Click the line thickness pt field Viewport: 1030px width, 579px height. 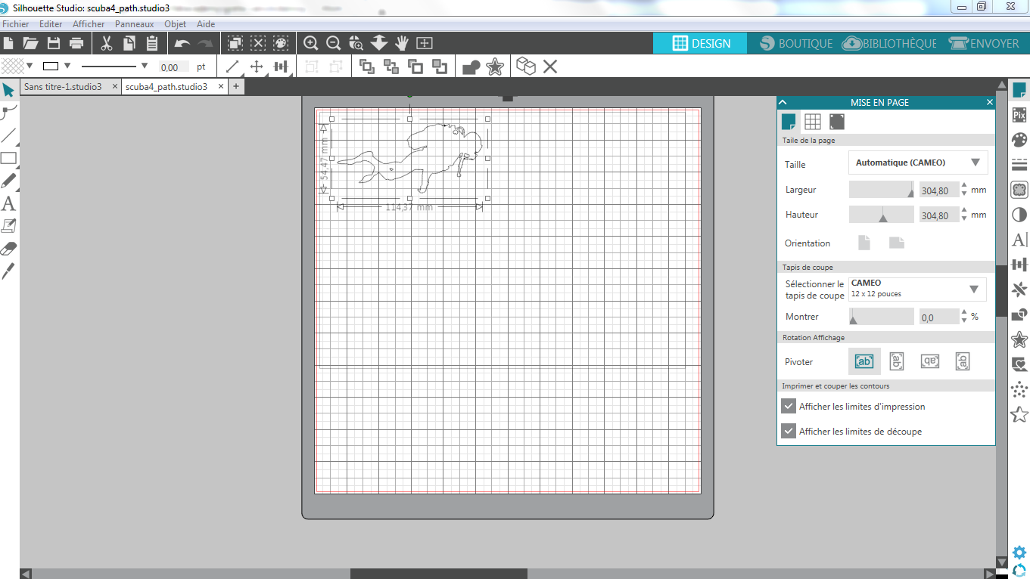[175, 67]
